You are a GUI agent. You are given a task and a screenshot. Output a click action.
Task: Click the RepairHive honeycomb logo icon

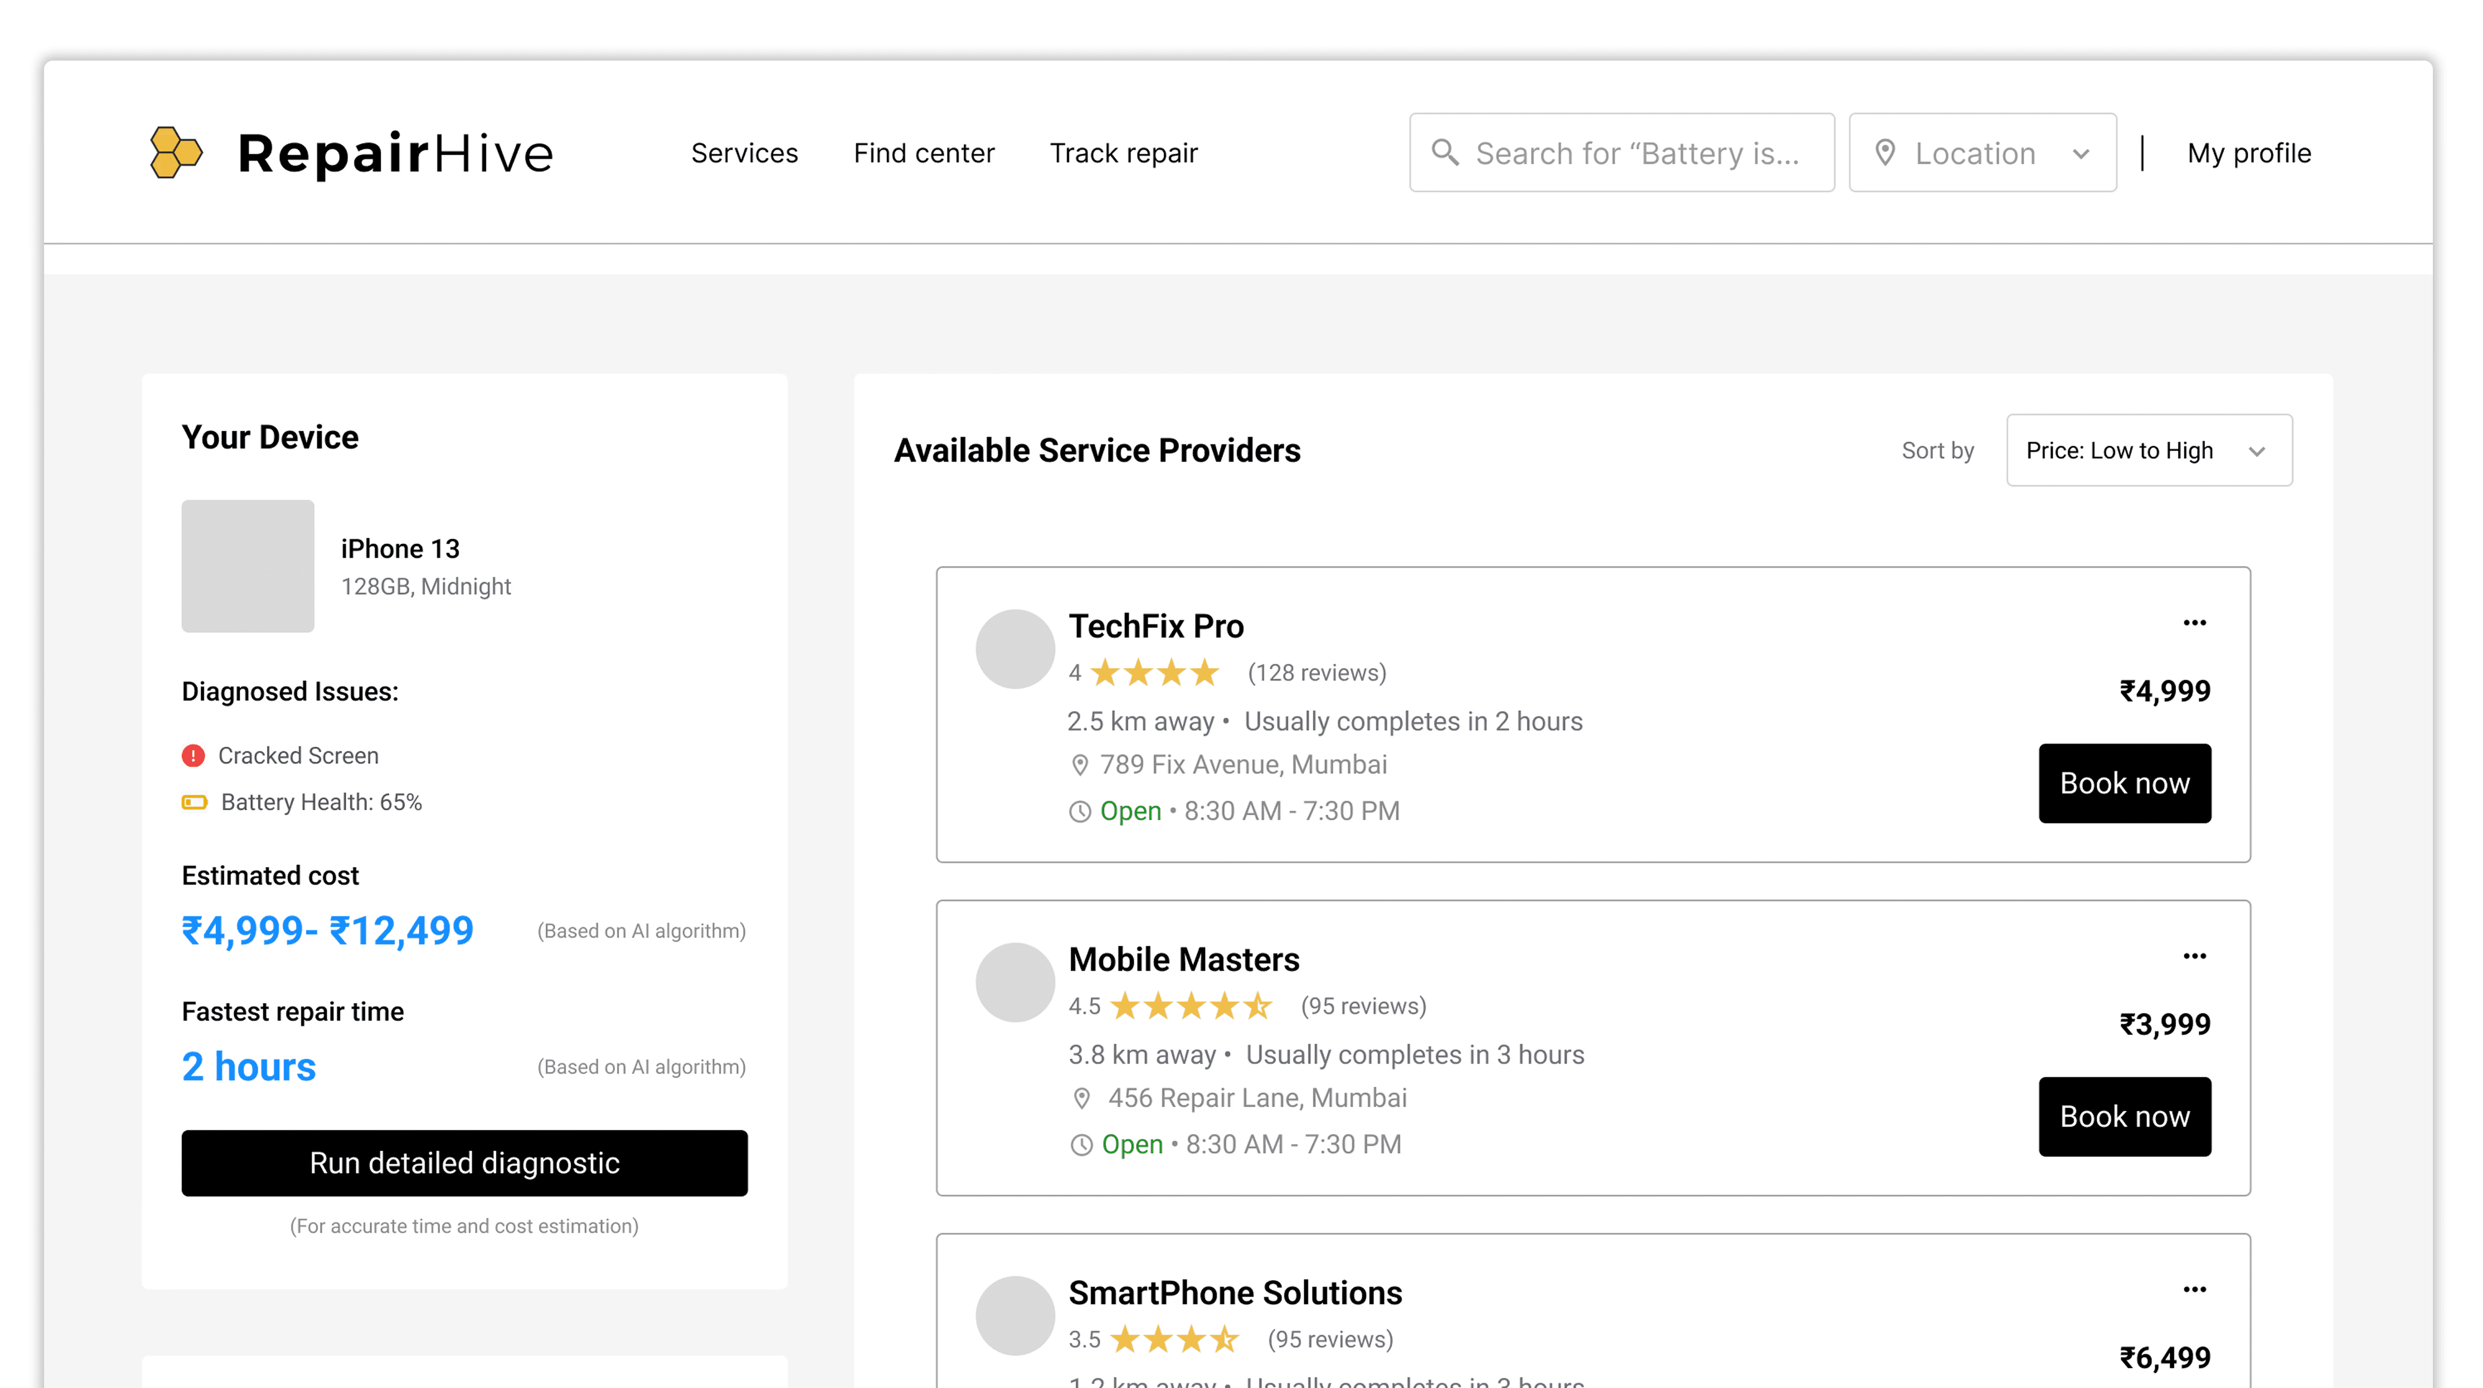pos(175,152)
